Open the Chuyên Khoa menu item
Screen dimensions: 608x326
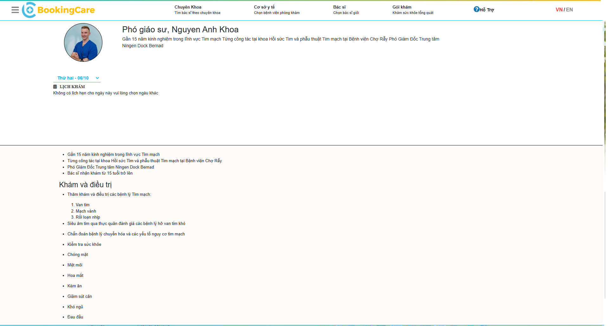pos(188,7)
